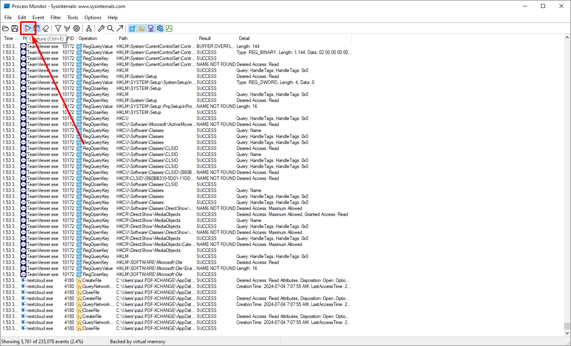Open the Filter dialog from the funnel icon
The width and height of the screenshot is (571, 346).
pyautogui.click(x=58, y=28)
